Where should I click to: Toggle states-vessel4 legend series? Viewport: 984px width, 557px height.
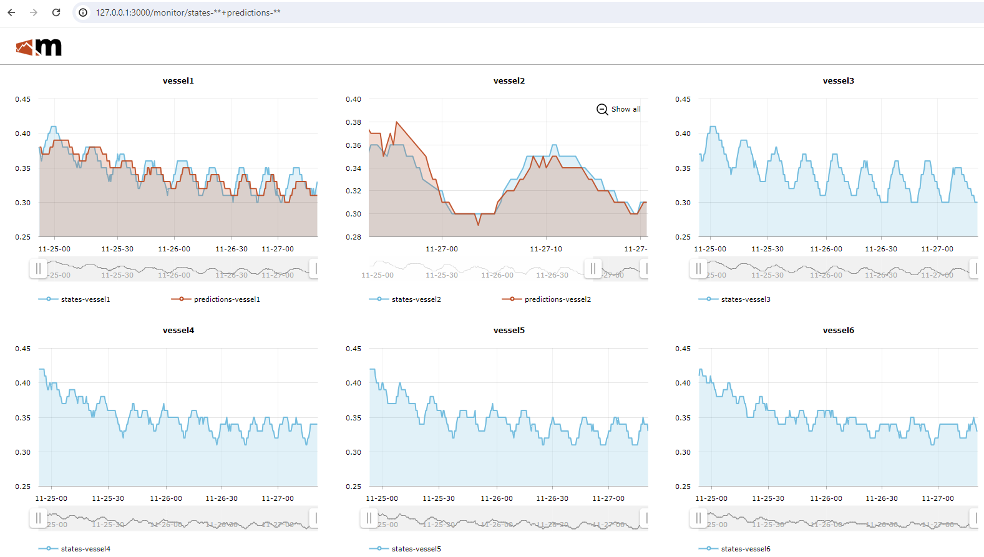[74, 549]
